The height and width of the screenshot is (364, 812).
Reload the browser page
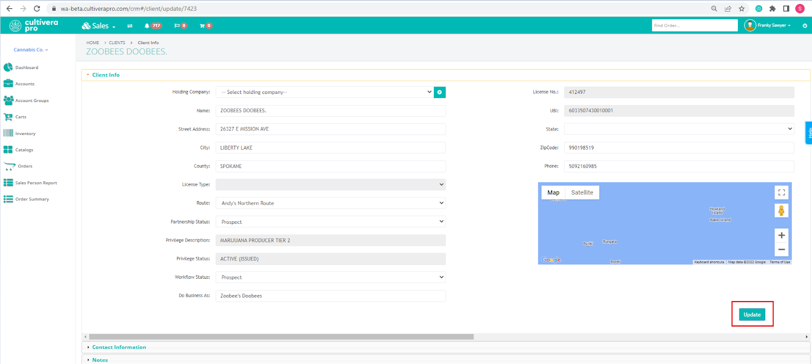tap(37, 9)
